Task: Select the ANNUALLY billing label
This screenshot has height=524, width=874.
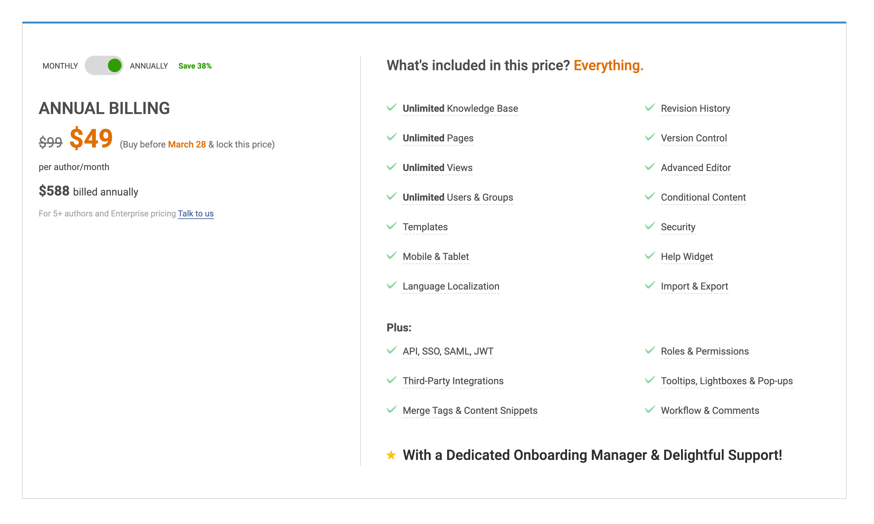Action: point(149,66)
